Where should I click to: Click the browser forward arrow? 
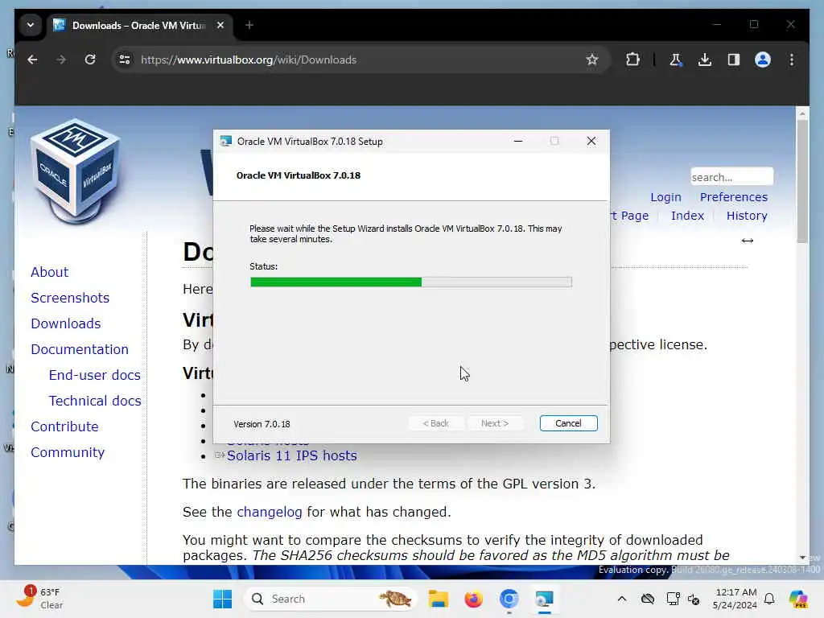pyautogui.click(x=61, y=60)
